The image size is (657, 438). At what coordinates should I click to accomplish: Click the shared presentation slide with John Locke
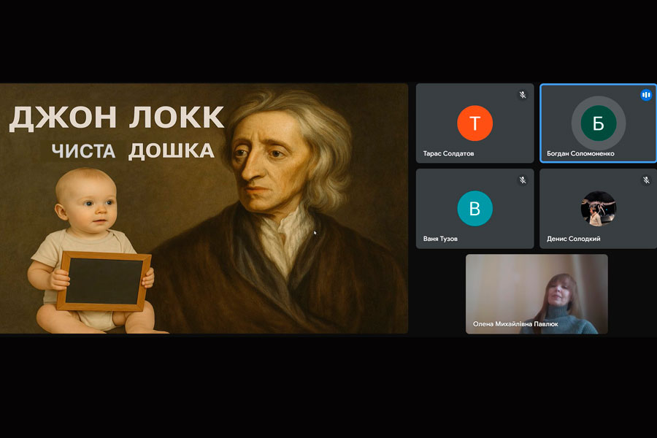pyautogui.click(x=204, y=208)
